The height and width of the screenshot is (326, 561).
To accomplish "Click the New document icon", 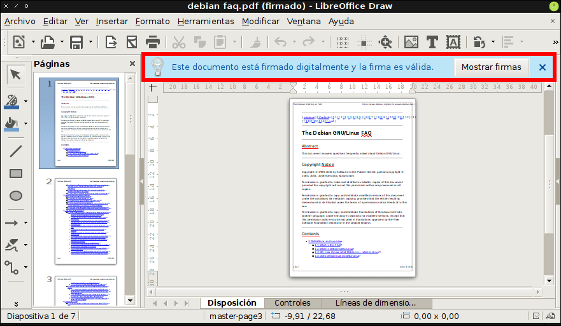I will click(x=18, y=42).
